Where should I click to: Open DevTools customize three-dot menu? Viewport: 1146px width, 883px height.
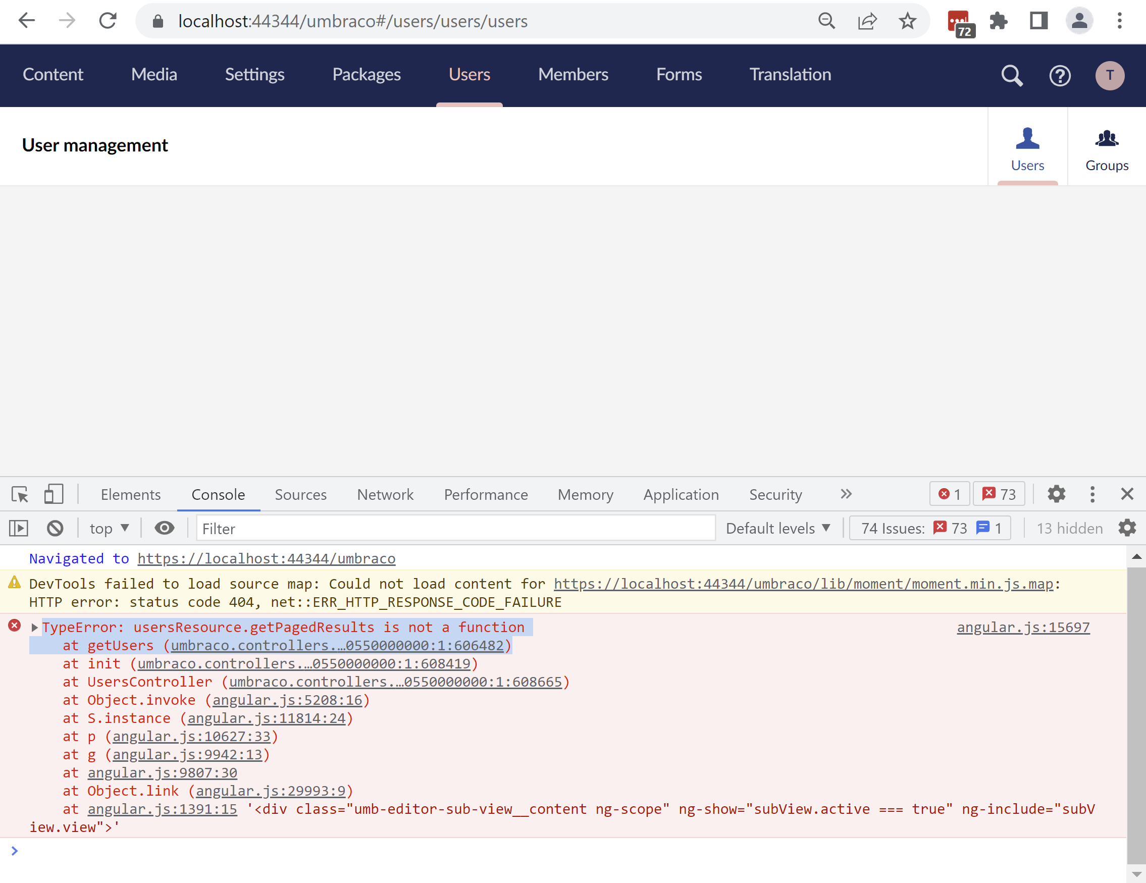[1092, 494]
